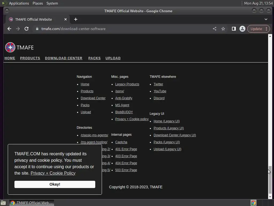Screen dimensions: 274x206
Task: Click the Chrome icon in system tray
Action: click(x=253, y=203)
